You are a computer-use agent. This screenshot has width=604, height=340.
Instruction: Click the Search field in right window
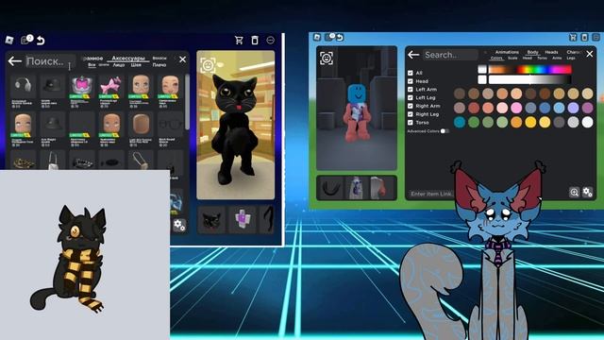450,55
